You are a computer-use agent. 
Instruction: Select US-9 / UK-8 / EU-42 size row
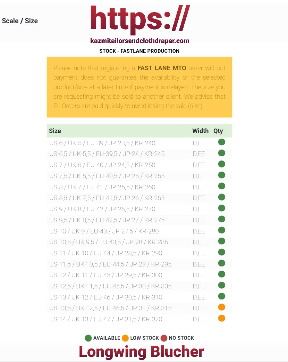click(102, 209)
